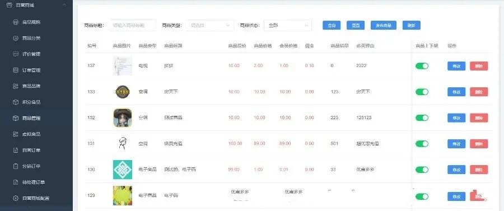Collapse the 自营商城 sidebar group chevron
Image resolution: width=504 pixels, height=211 pixels.
pyautogui.click(x=64, y=5)
